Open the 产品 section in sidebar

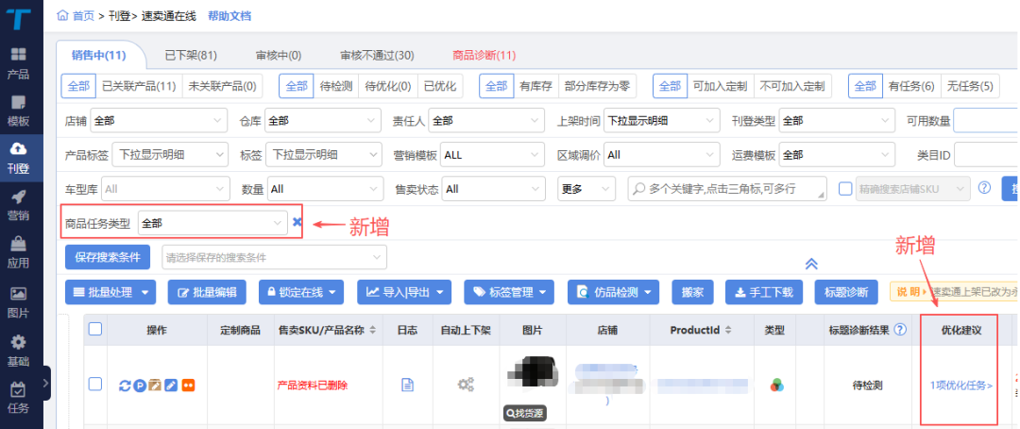point(18,62)
